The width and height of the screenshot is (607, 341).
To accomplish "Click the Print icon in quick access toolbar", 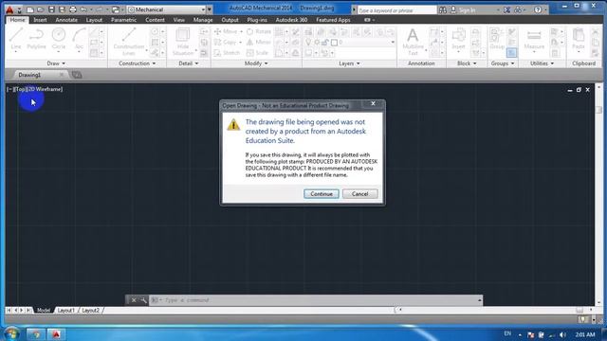I will click(x=73, y=9).
